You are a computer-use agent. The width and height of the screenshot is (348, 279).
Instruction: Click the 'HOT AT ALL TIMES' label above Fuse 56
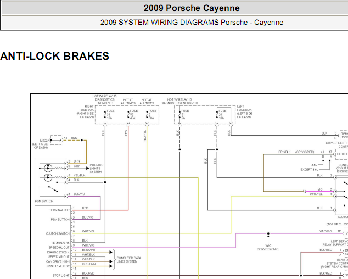coord(128,102)
